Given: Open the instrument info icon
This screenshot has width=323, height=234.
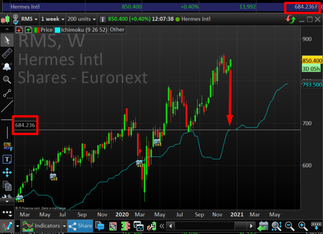Looking at the screenshot, I should point(102,19).
